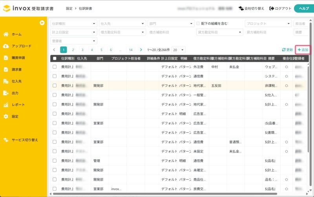
Task: Click the 購買申請 document icon
Action: tap(6, 58)
